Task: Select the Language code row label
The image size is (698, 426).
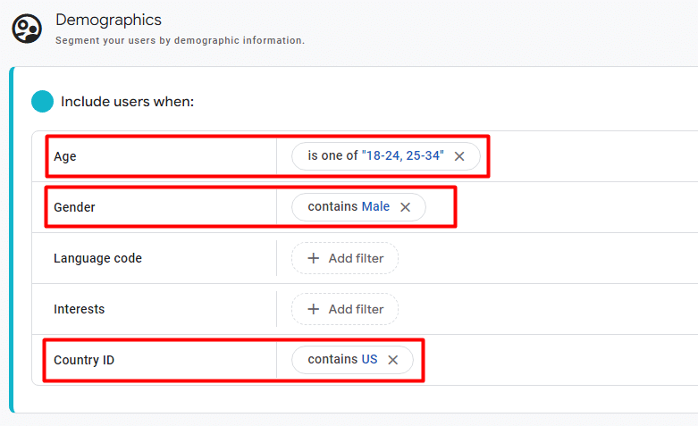Action: (97, 258)
